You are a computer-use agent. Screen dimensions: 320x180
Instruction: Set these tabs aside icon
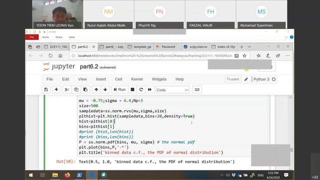pyautogui.click(x=38, y=47)
